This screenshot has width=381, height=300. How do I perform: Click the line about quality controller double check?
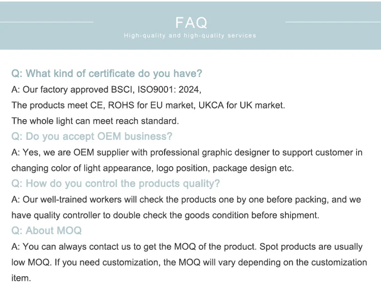click(165, 215)
